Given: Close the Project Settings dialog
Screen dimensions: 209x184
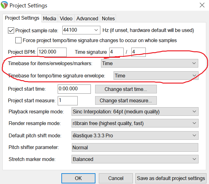Looking at the screenshot, I should point(202,5).
